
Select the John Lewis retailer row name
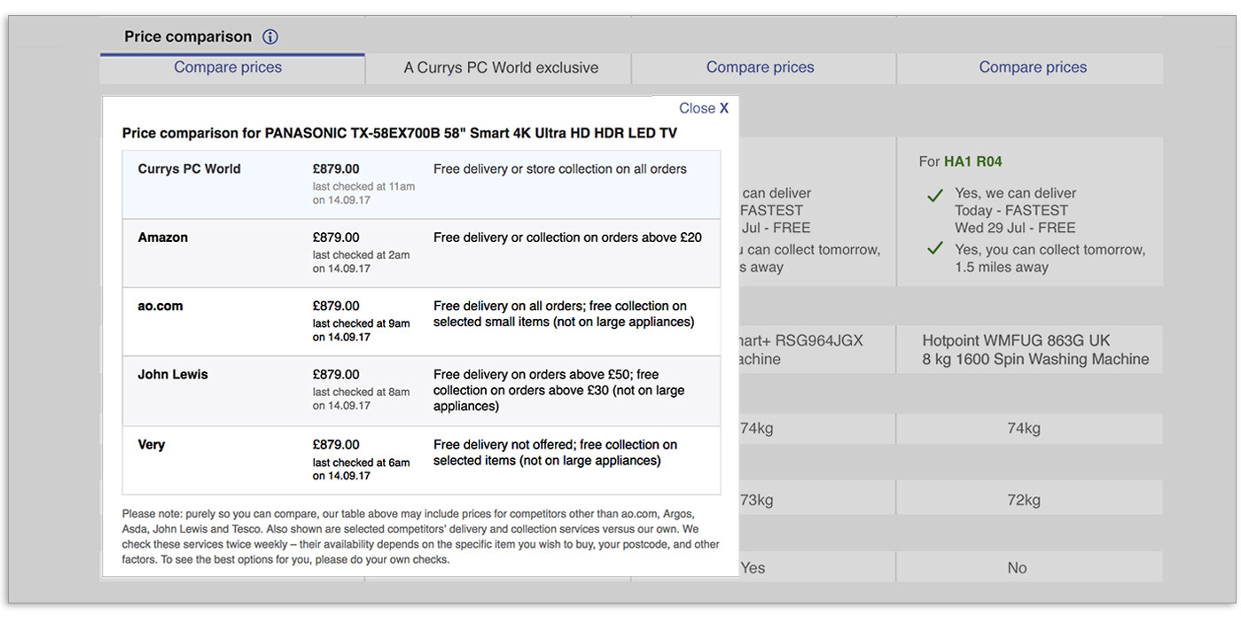coord(173,375)
